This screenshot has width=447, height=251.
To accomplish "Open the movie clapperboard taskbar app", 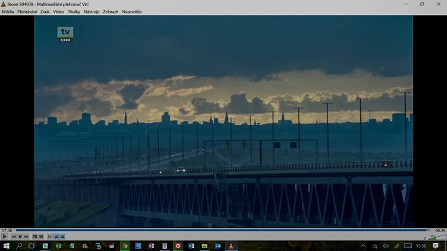I will [x=112, y=246].
